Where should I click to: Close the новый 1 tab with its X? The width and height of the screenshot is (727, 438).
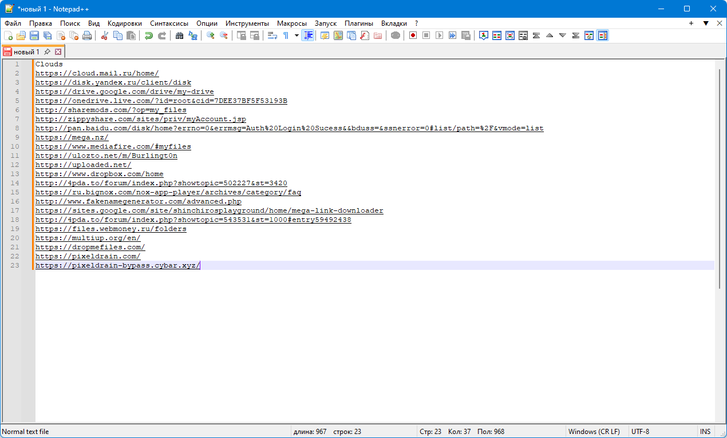[58, 52]
